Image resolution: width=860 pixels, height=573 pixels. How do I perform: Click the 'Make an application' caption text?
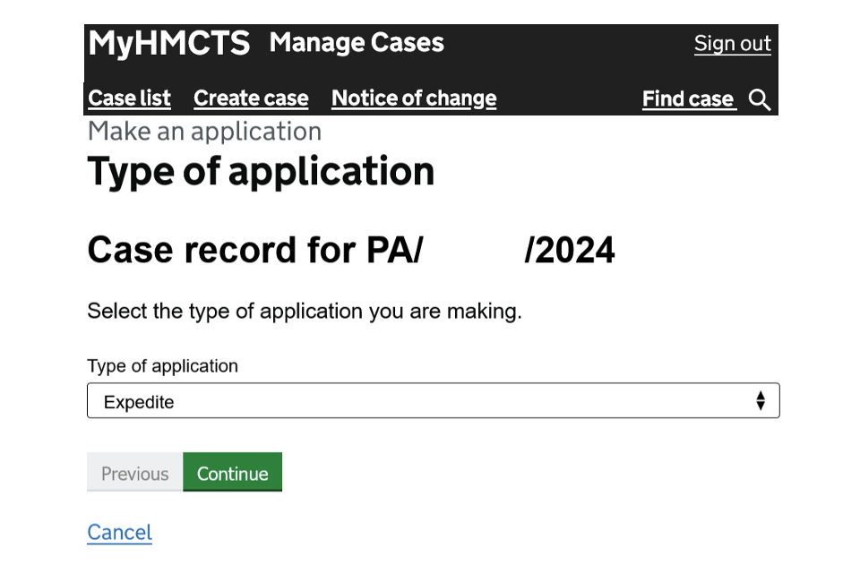(204, 132)
